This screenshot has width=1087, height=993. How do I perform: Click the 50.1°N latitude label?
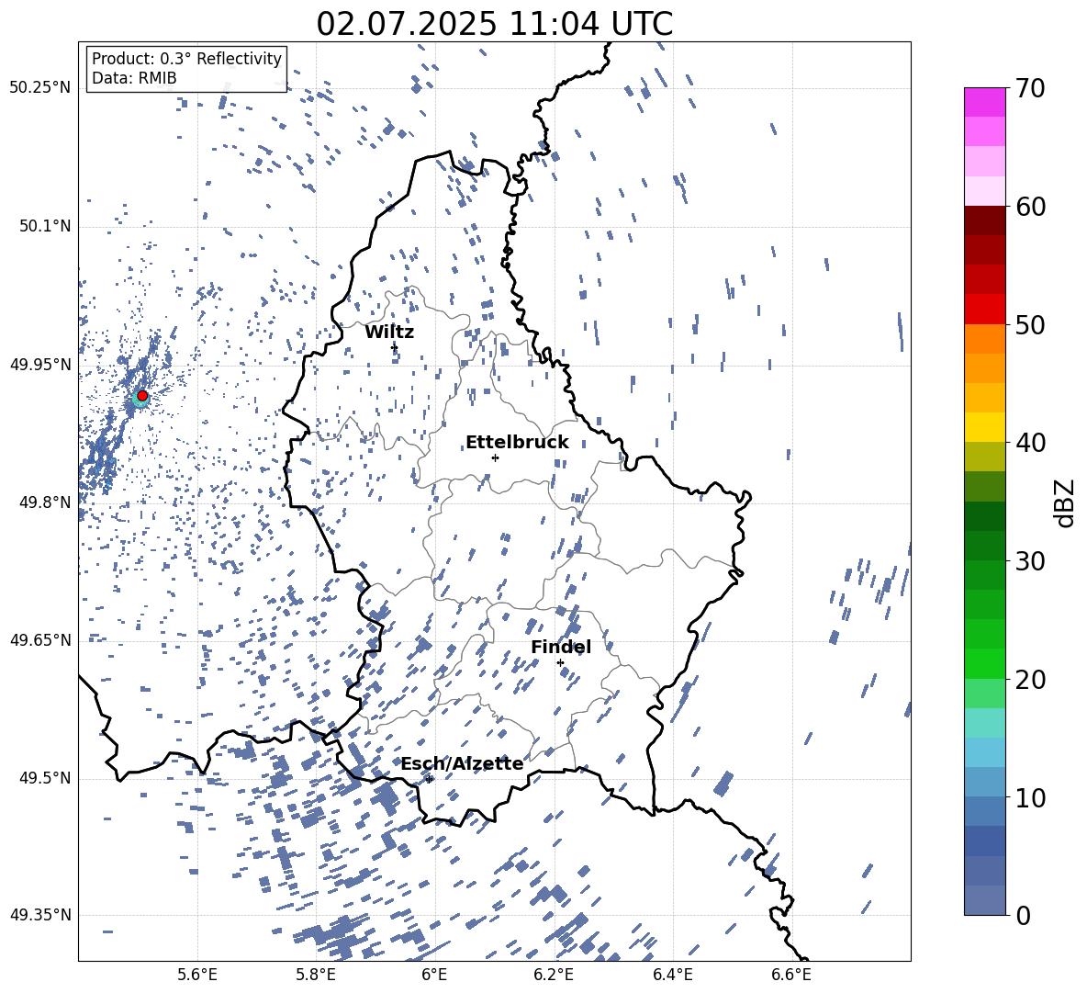pyautogui.click(x=45, y=226)
